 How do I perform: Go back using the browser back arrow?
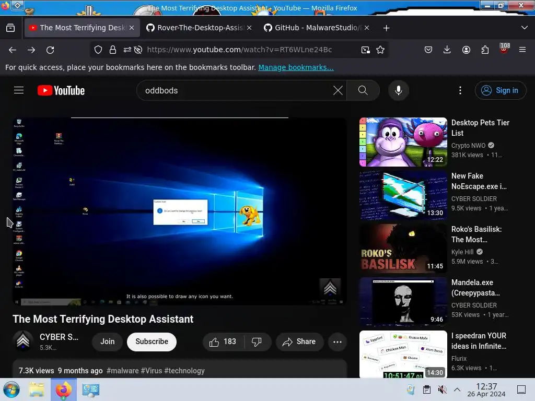[13, 50]
